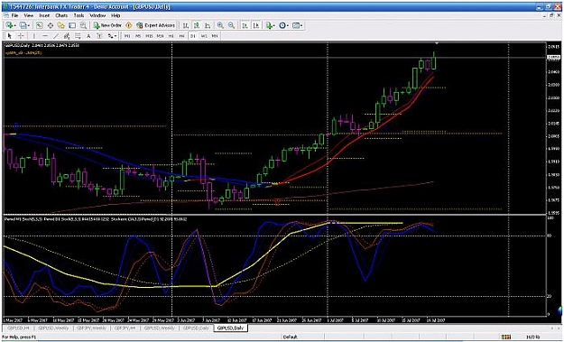Select the Arrows symbols tool
Screen dimensions: 564x342
(109, 36)
